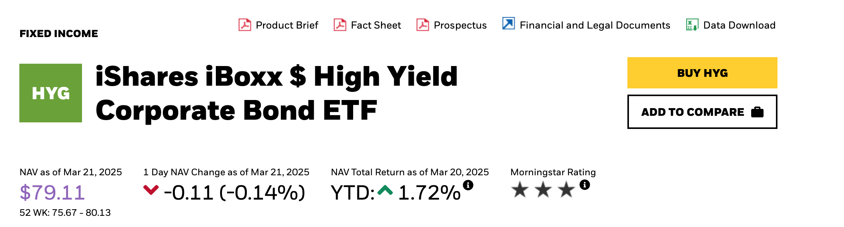Click the Data Download spreadsheet icon

pos(692,25)
